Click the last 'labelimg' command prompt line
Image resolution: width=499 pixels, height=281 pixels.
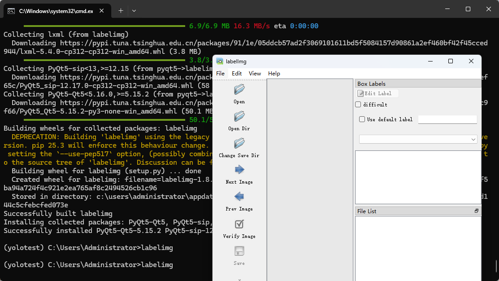point(88,265)
